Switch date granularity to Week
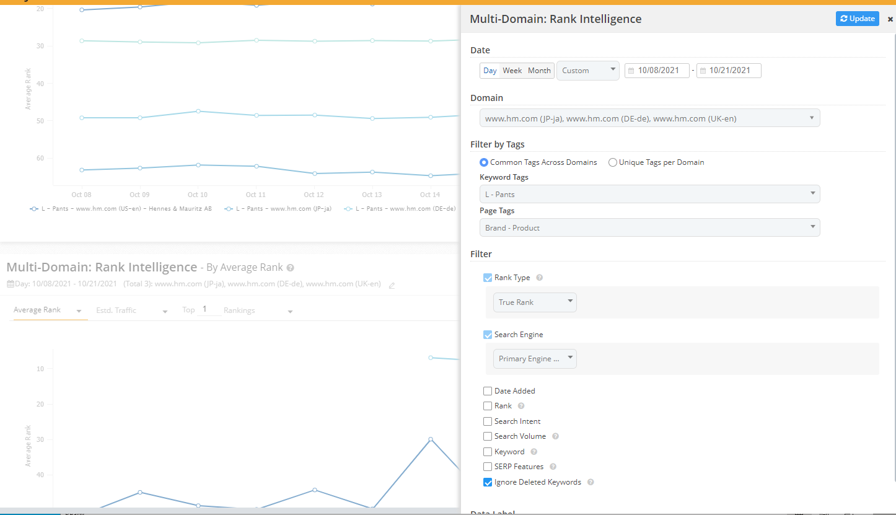This screenshot has height=515, width=896. pyautogui.click(x=512, y=71)
